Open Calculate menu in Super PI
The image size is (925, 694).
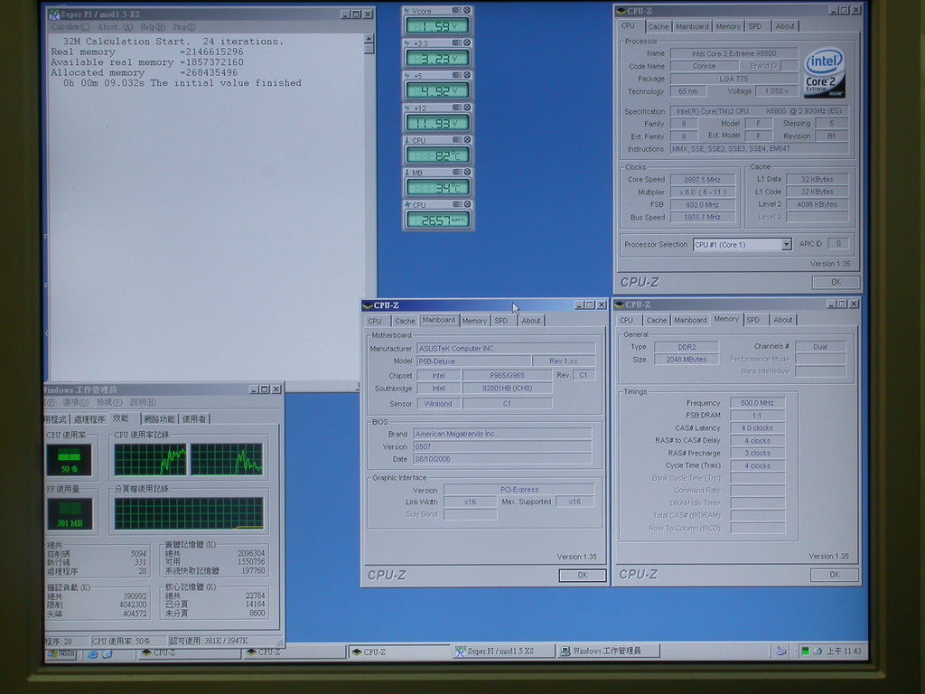pyautogui.click(x=70, y=27)
